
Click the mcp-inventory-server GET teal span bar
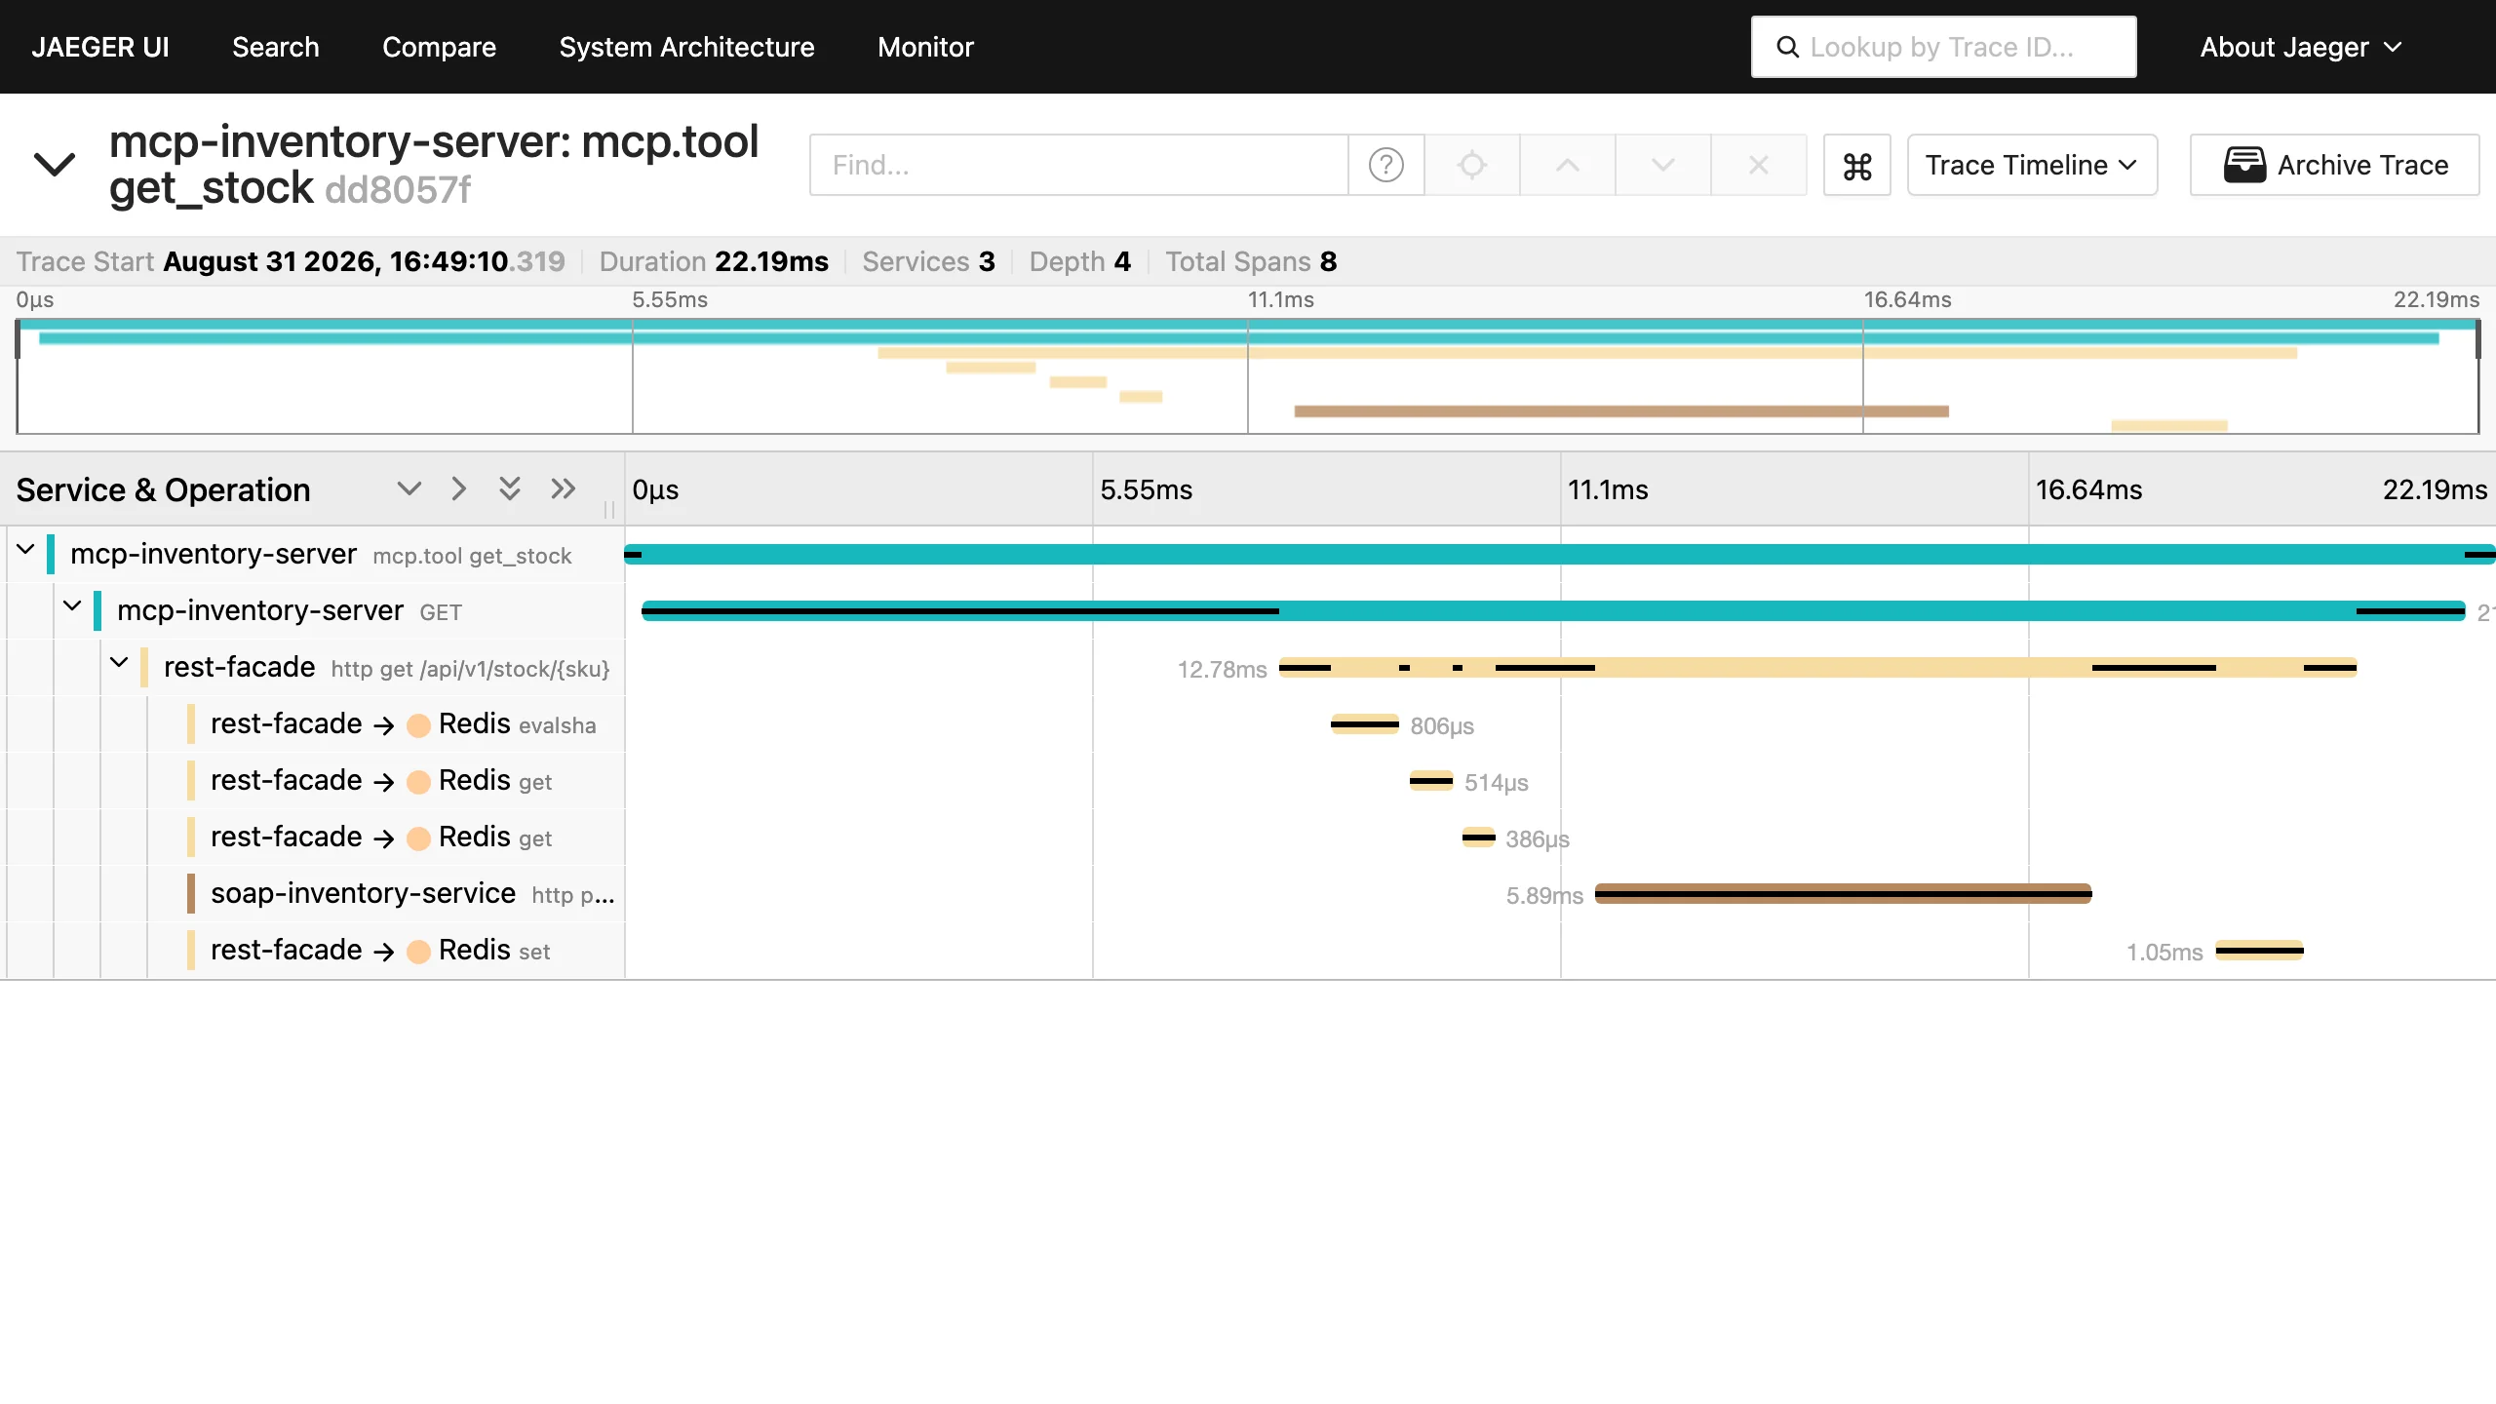pyautogui.click(x=1553, y=610)
